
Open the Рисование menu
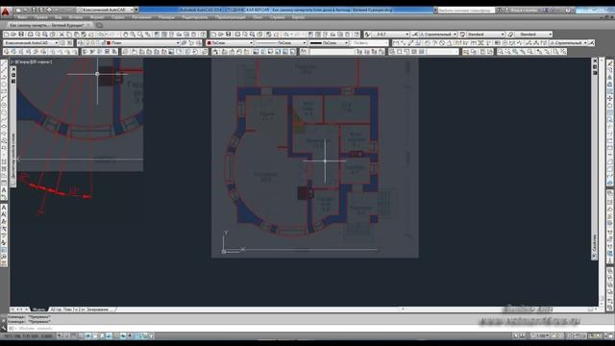[141, 17]
